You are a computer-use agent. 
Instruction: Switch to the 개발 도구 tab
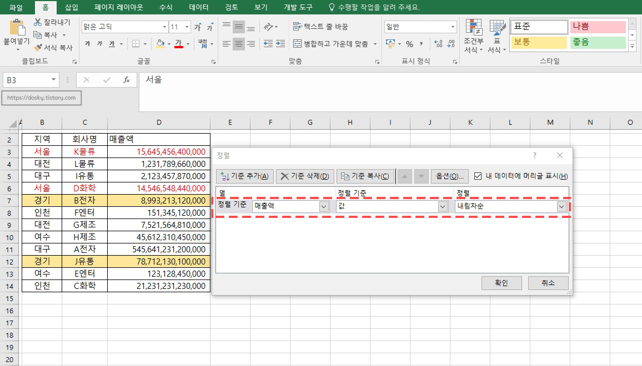click(x=298, y=7)
